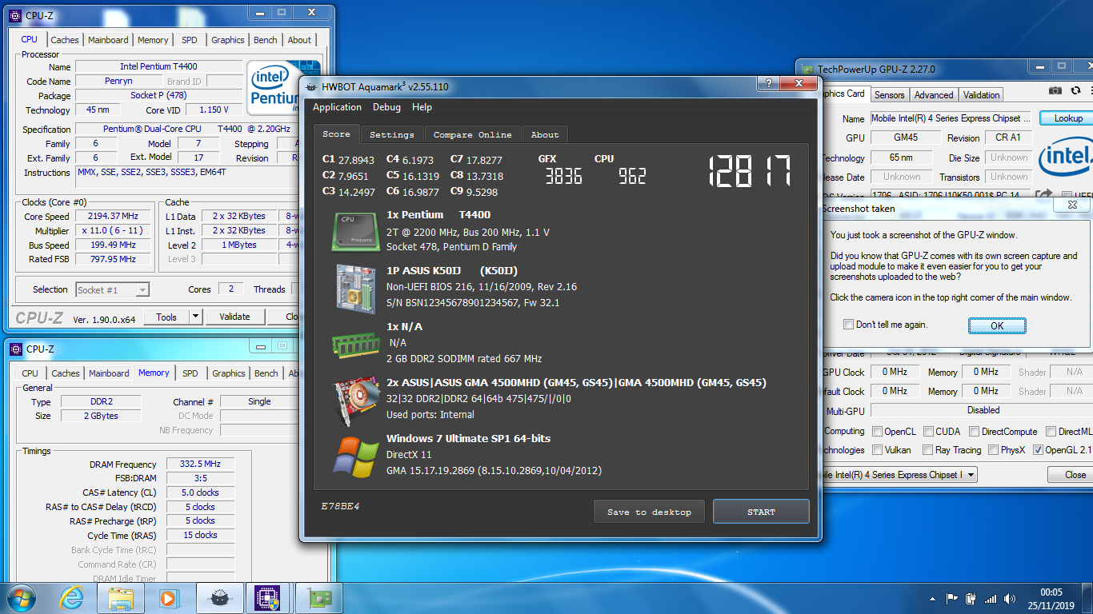The width and height of the screenshot is (1093, 614).
Task: Click the DRAM Frequency value 332.5 MHz
Action: pos(200,464)
